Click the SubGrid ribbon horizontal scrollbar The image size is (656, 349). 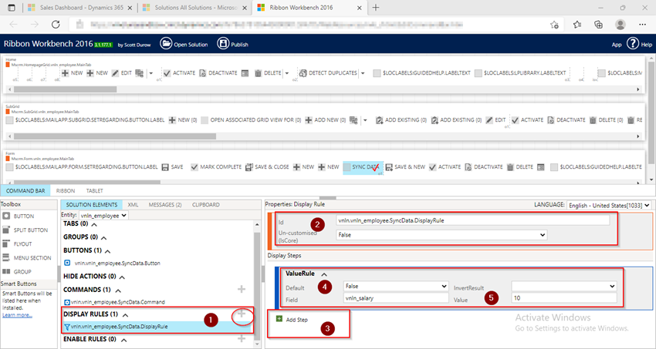tap(115, 136)
